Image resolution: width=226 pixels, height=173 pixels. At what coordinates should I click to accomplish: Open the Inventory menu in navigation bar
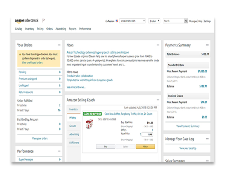point(29,29)
